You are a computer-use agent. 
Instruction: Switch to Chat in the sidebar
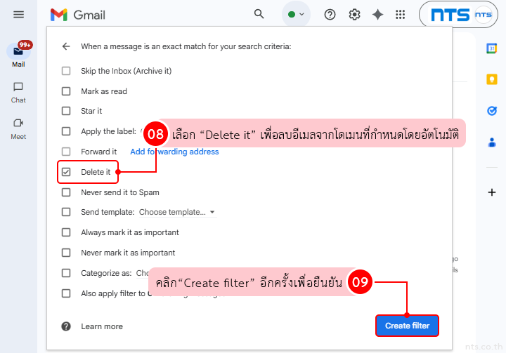(18, 93)
